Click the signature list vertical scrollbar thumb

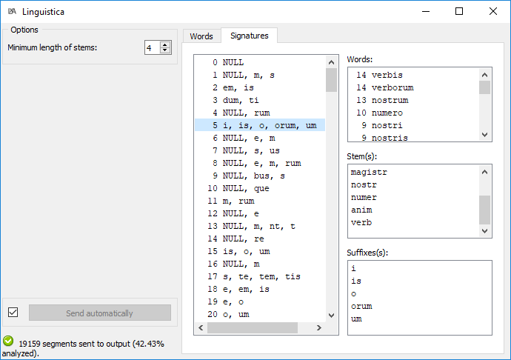(332, 80)
